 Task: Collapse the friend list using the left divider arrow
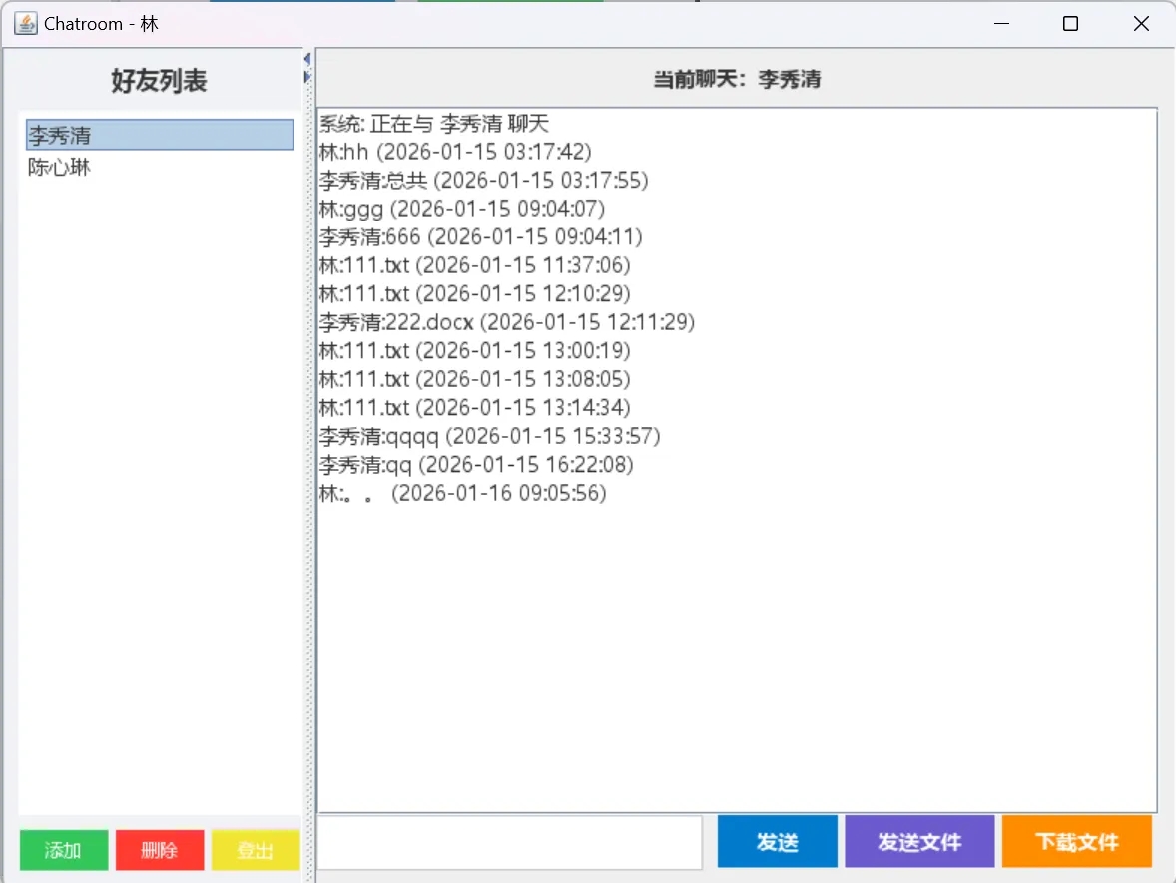point(306,59)
